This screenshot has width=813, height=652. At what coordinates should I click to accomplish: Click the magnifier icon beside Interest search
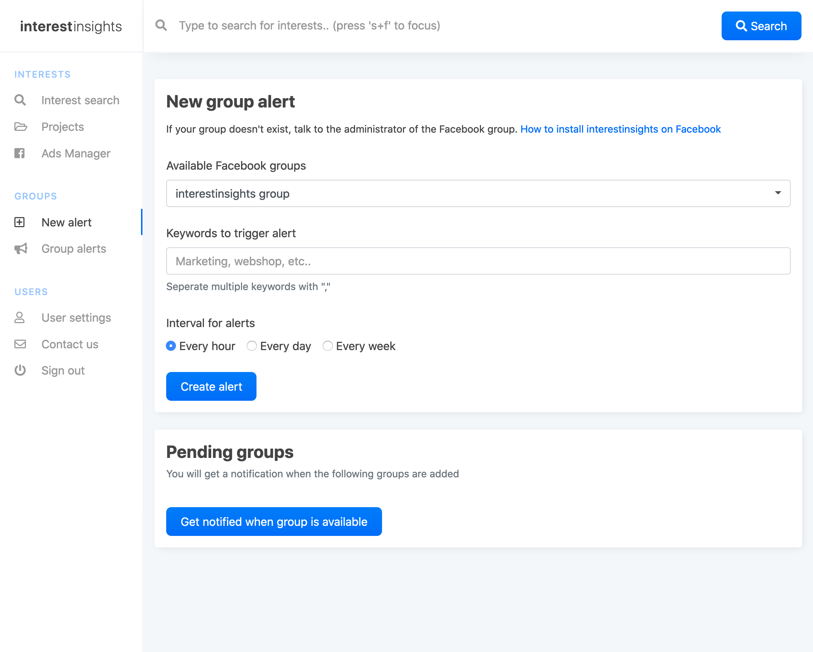pos(20,100)
